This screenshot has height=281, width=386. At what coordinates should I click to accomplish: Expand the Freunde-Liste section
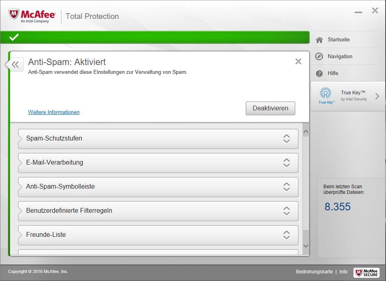286,235
